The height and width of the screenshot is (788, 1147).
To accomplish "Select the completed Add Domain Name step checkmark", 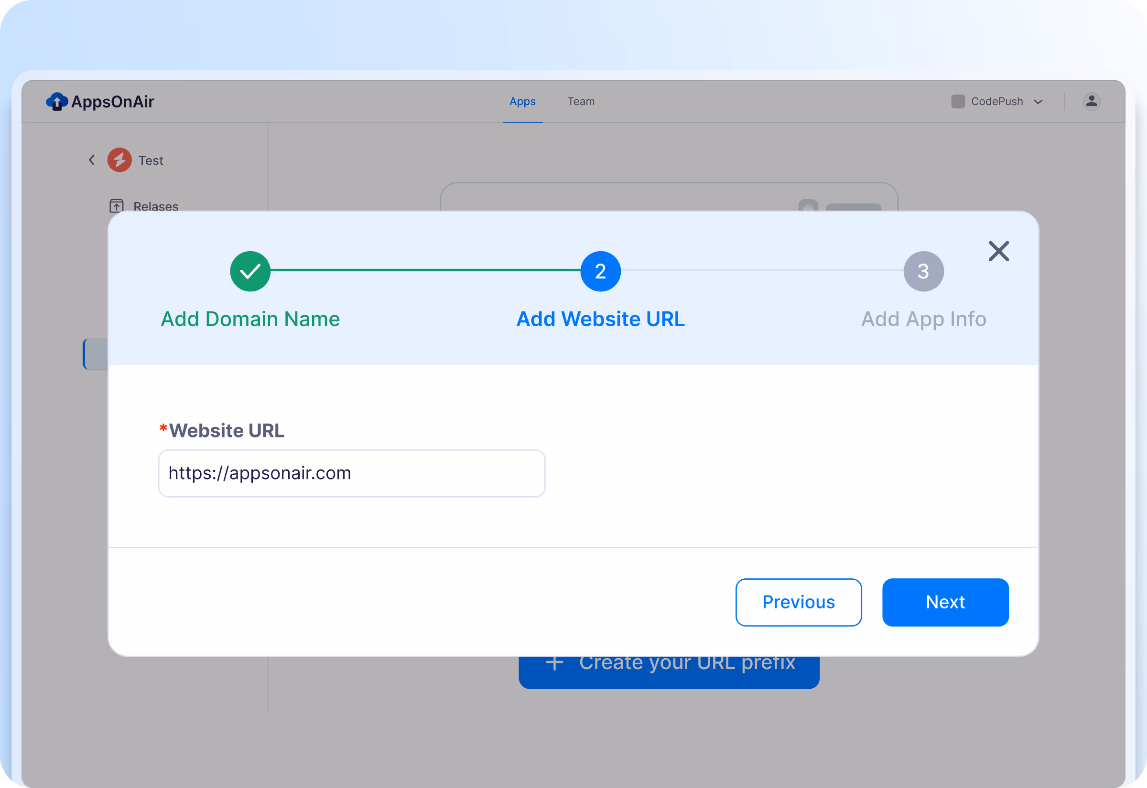I will 250,271.
